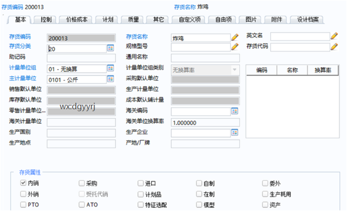Image resolution: width=347 pixels, height=211 pixels.
Task: Open the 图片 tab
Action: [251, 19]
